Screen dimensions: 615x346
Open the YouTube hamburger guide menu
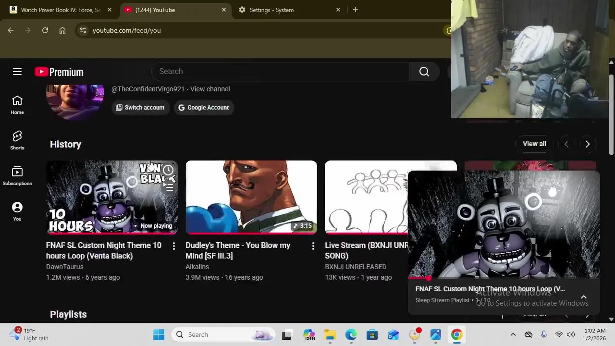[x=17, y=72]
